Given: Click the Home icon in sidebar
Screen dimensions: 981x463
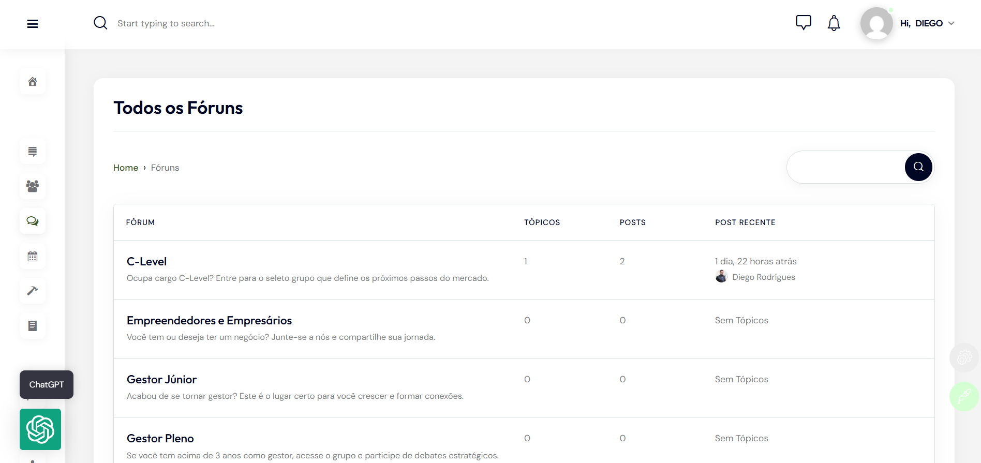Looking at the screenshot, I should (33, 82).
